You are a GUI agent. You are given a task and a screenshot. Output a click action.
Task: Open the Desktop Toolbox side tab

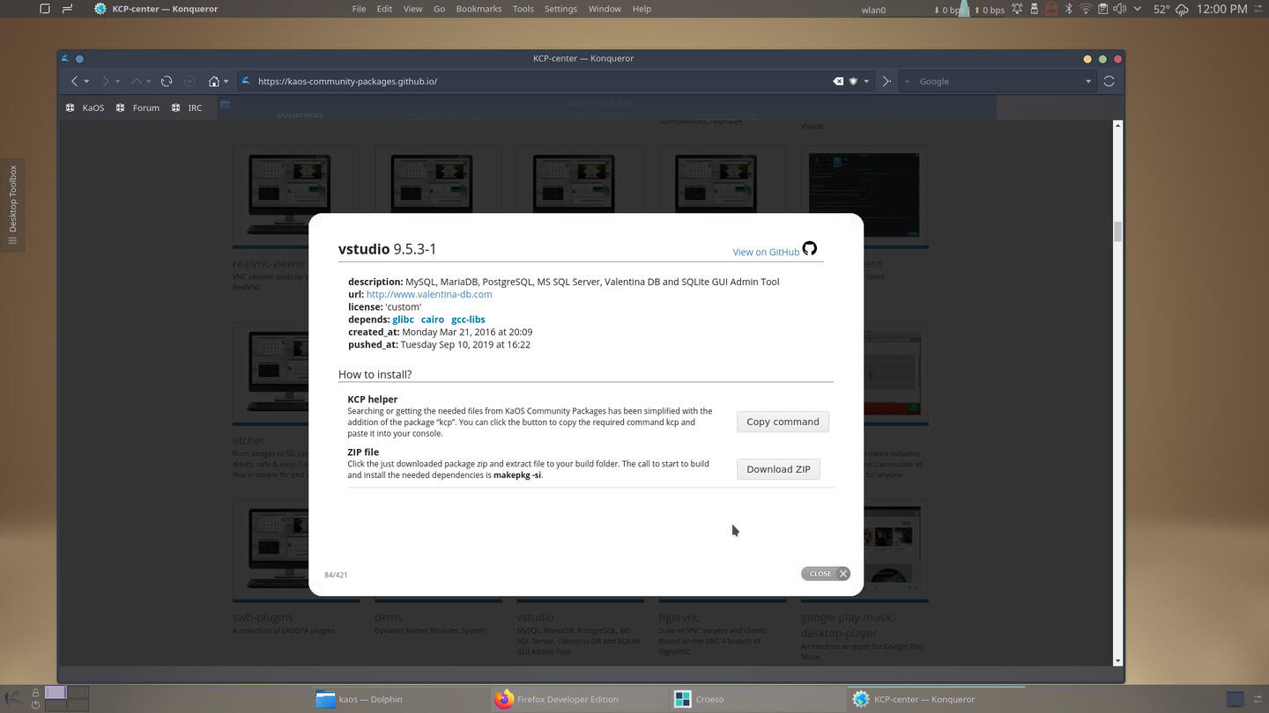12,205
